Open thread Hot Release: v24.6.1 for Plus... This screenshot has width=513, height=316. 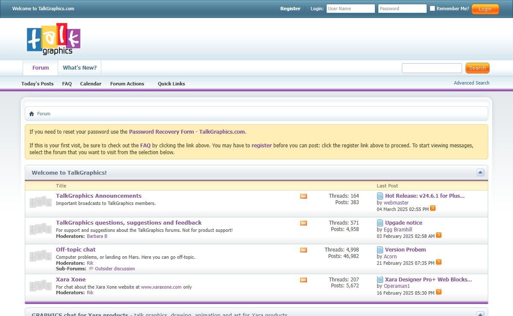[x=425, y=196]
